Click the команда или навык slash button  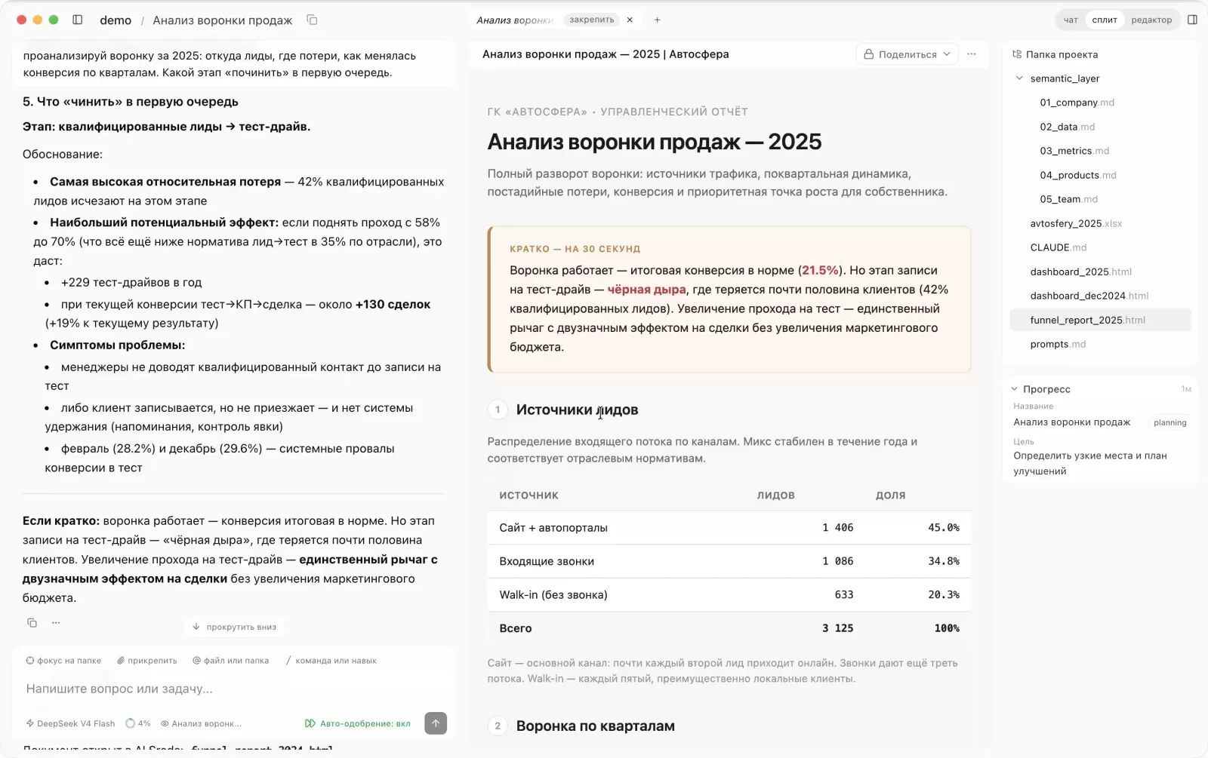click(331, 660)
